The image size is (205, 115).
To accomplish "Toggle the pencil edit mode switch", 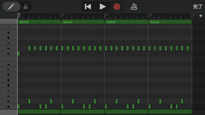I will point(11,7).
